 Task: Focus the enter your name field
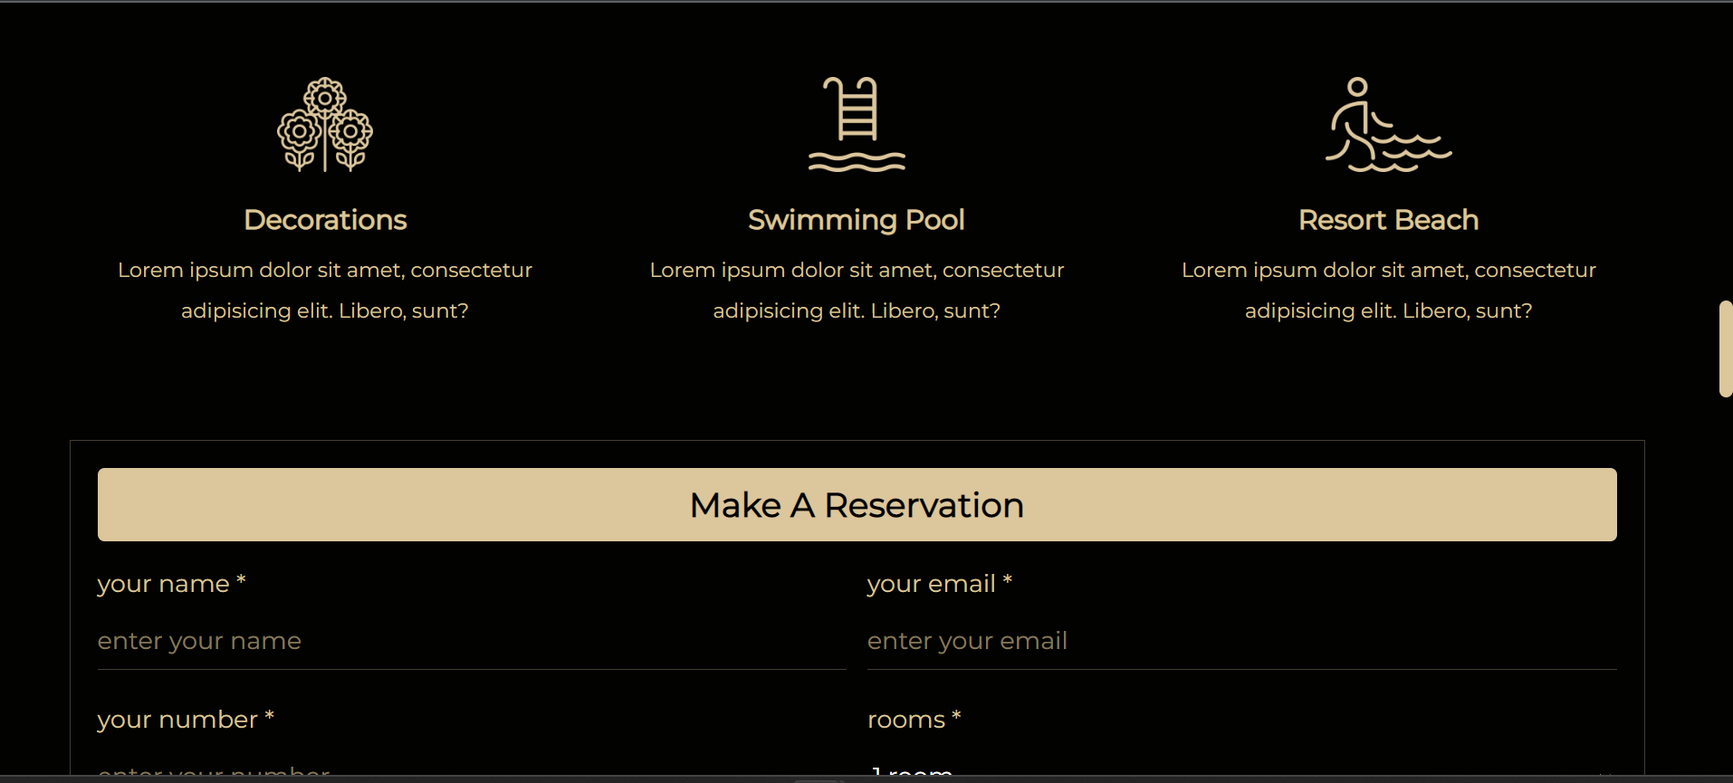471,641
